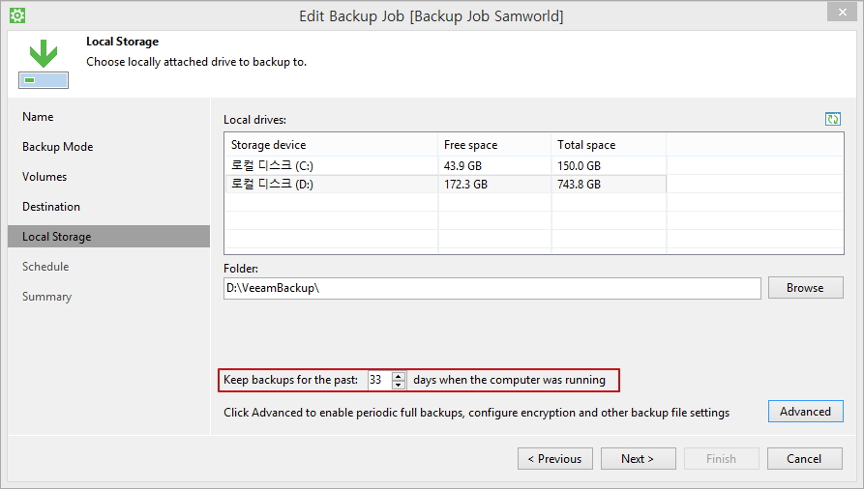
Task: Click the green download arrow storage icon
Action: pyautogui.click(x=43, y=64)
